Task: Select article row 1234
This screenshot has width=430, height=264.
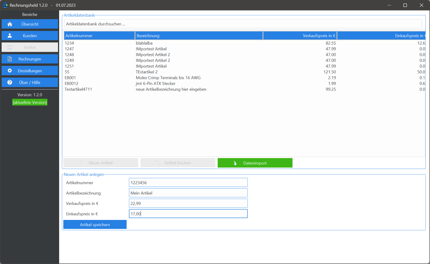Action: 245,43
